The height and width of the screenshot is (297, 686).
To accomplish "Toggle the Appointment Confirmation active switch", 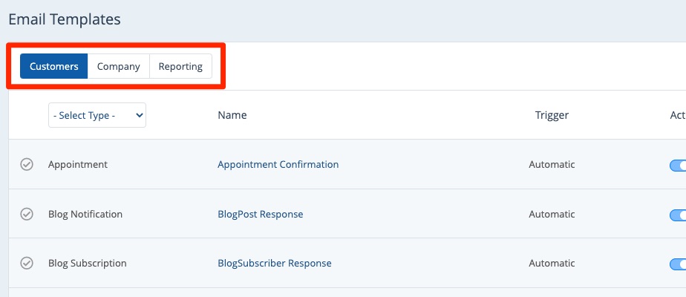I will [x=678, y=165].
